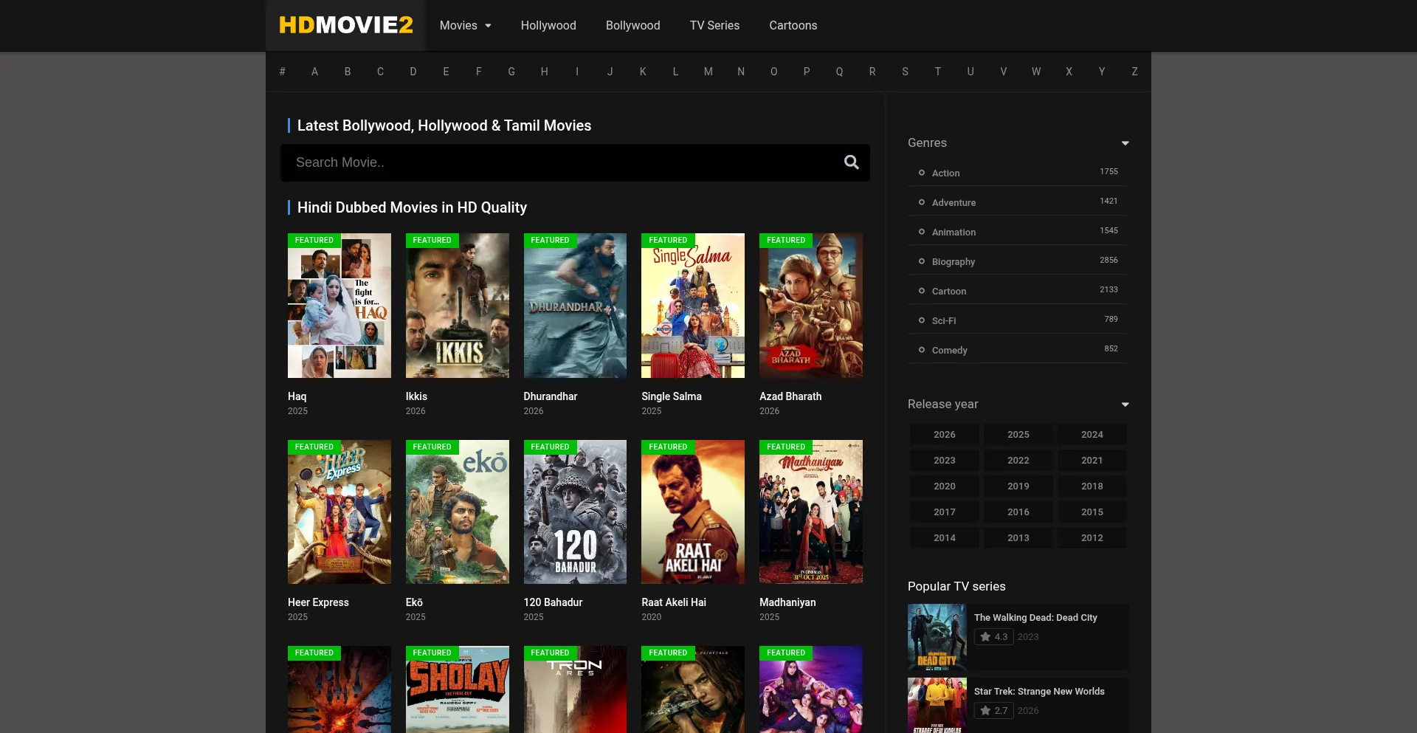Click the Action genre bullet icon
Screen dimensions: 1417x733
921,173
